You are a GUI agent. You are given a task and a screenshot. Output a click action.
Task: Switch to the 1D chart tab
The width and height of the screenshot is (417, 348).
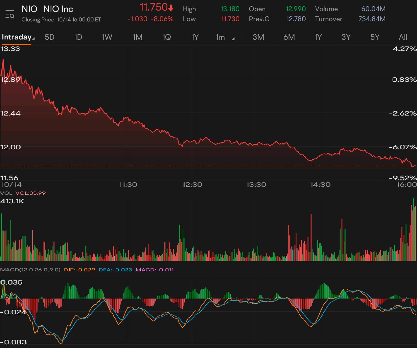pyautogui.click(x=78, y=37)
